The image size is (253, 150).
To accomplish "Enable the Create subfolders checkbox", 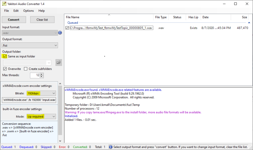I will 26,69.
